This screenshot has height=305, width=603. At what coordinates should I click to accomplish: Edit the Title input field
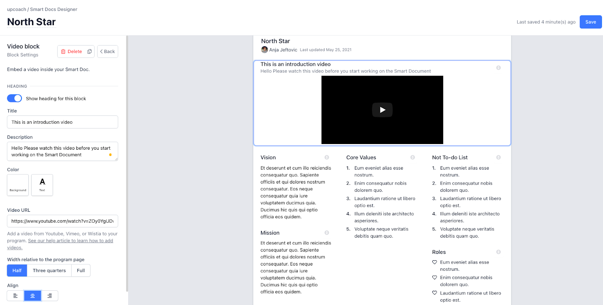(63, 122)
